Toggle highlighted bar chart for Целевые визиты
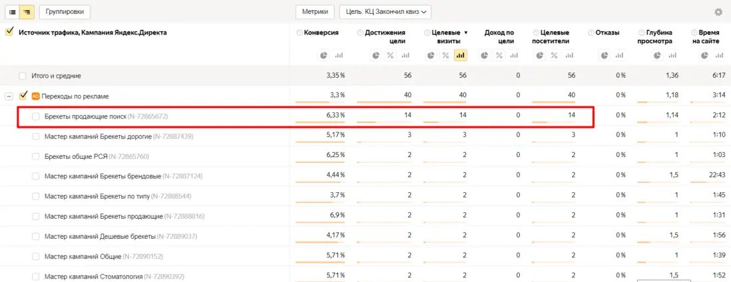 (x=461, y=55)
